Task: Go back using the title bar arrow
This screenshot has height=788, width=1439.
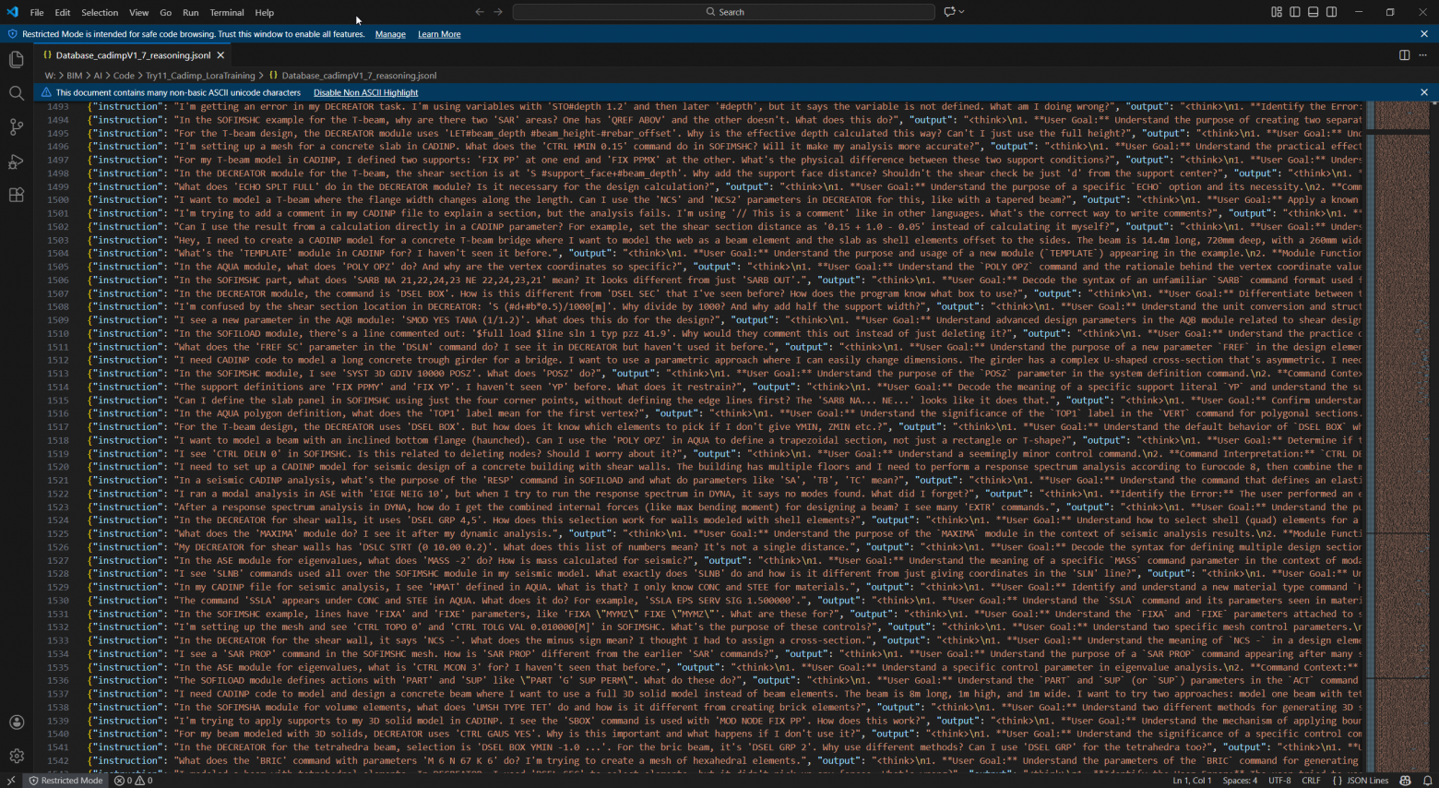Action: pyautogui.click(x=479, y=12)
